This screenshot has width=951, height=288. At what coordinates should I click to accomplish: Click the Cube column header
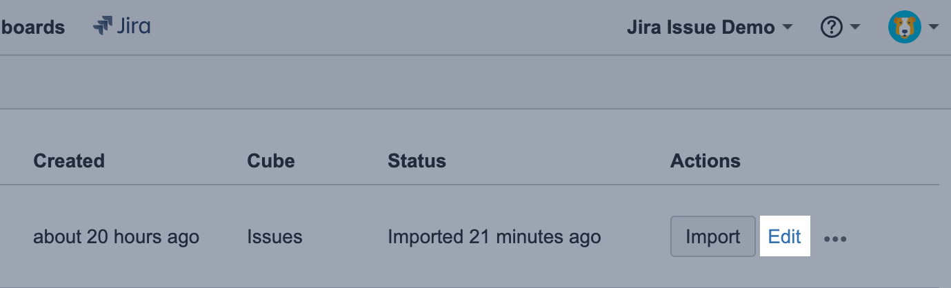(271, 161)
